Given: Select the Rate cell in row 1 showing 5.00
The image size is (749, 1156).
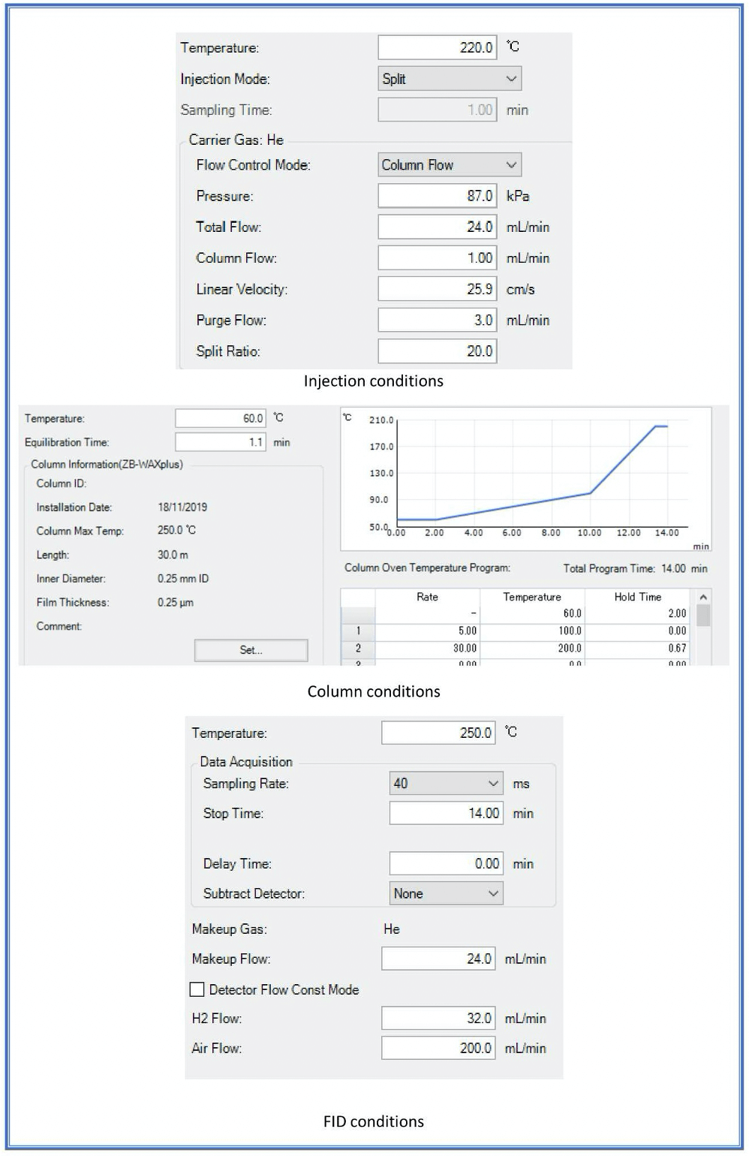Looking at the screenshot, I should tap(427, 631).
